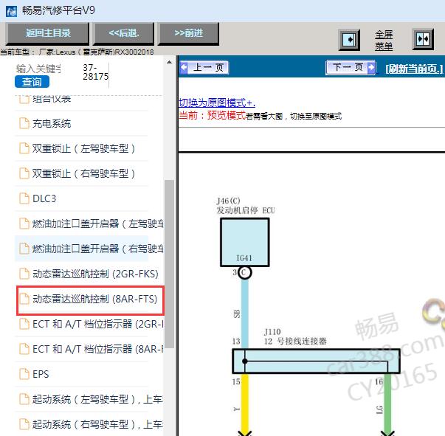Click document icon beside 起动系统（右驾驶车型）

[x=24, y=423]
